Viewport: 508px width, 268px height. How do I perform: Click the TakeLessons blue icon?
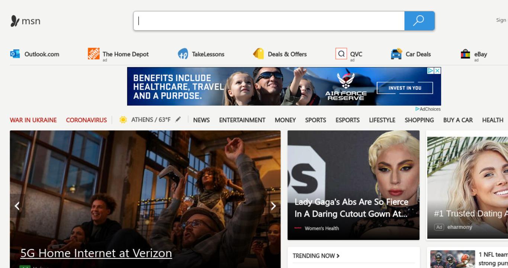tap(183, 54)
